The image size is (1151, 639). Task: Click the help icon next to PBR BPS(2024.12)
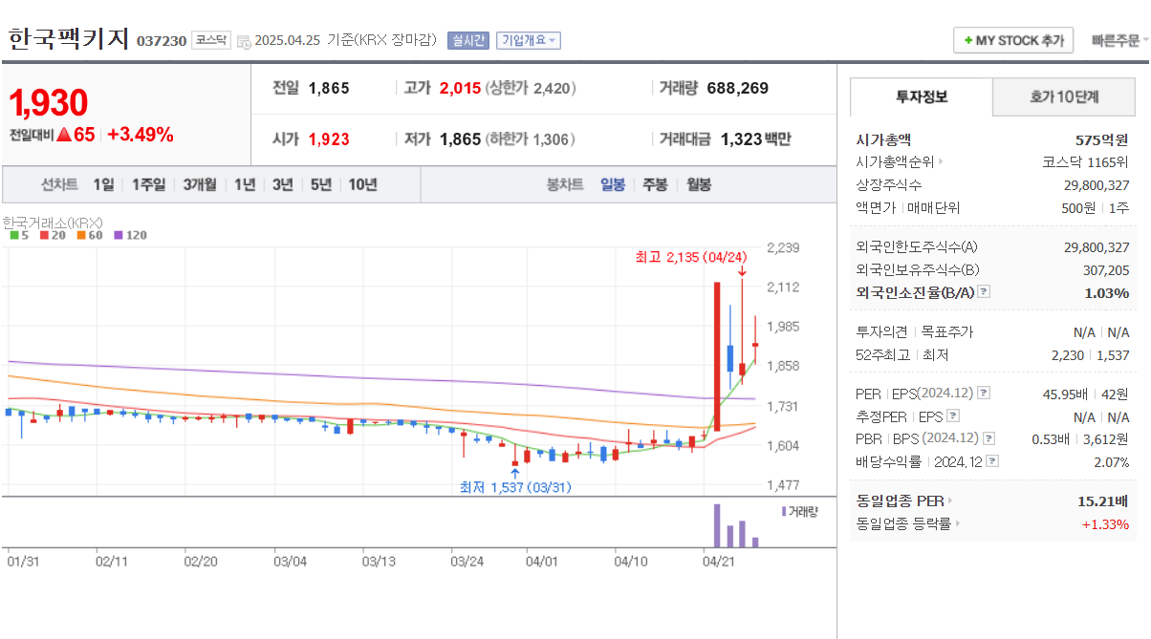(x=988, y=437)
